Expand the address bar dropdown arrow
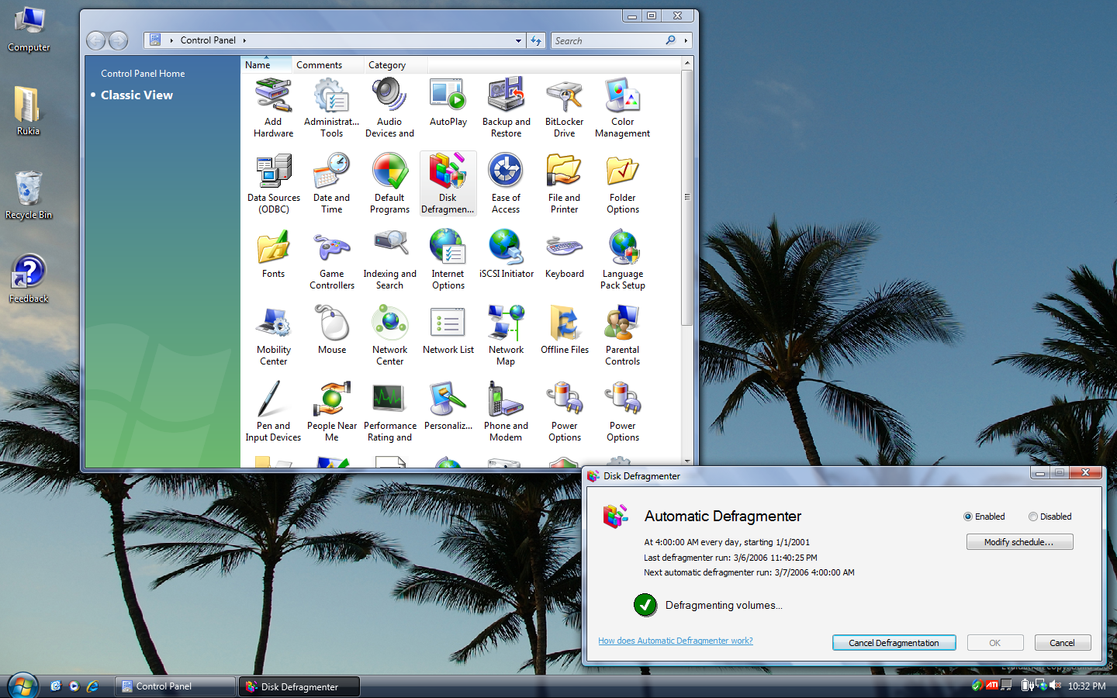This screenshot has width=1117, height=698. click(x=518, y=41)
